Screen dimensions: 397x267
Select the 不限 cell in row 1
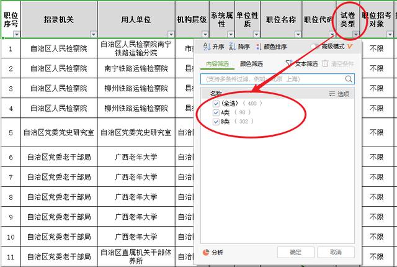click(x=377, y=48)
